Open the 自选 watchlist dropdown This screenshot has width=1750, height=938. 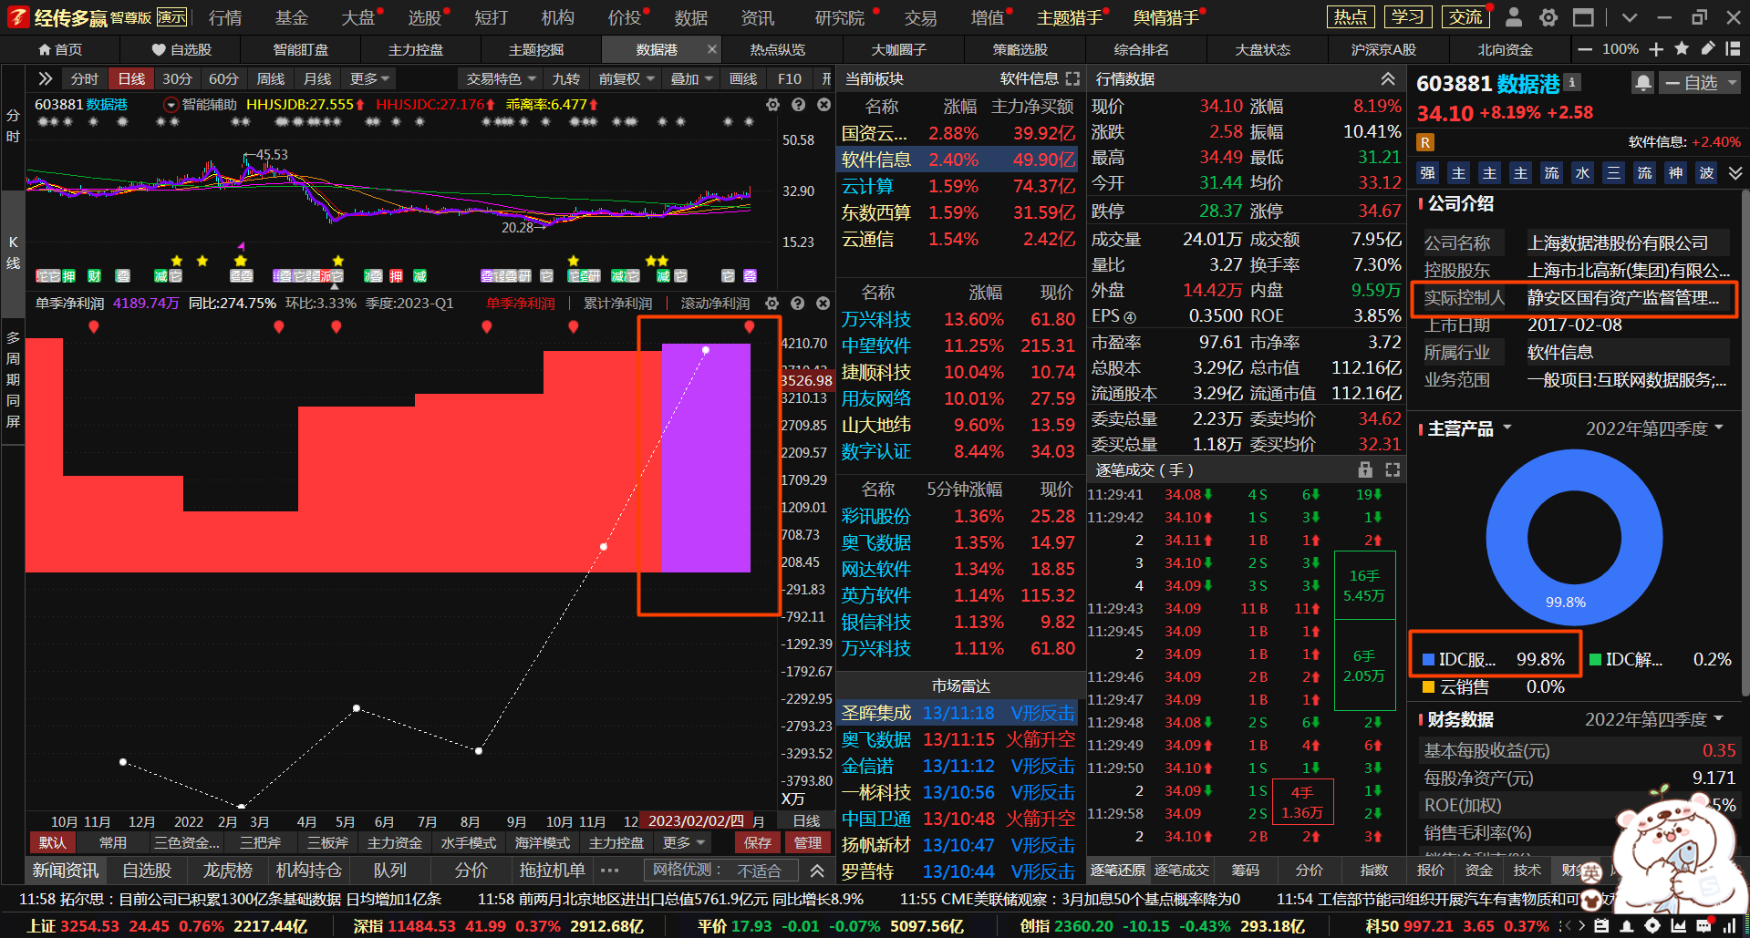1701,83
